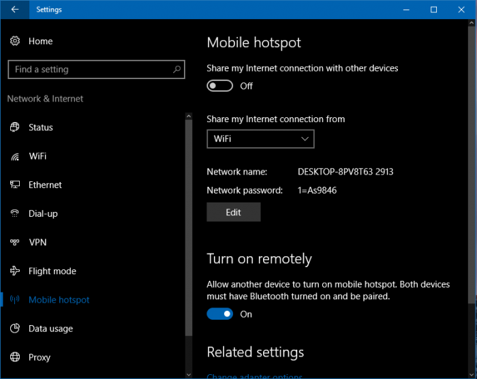Click the WiFi signal icon
Image resolution: width=477 pixels, height=379 pixels.
click(15, 156)
